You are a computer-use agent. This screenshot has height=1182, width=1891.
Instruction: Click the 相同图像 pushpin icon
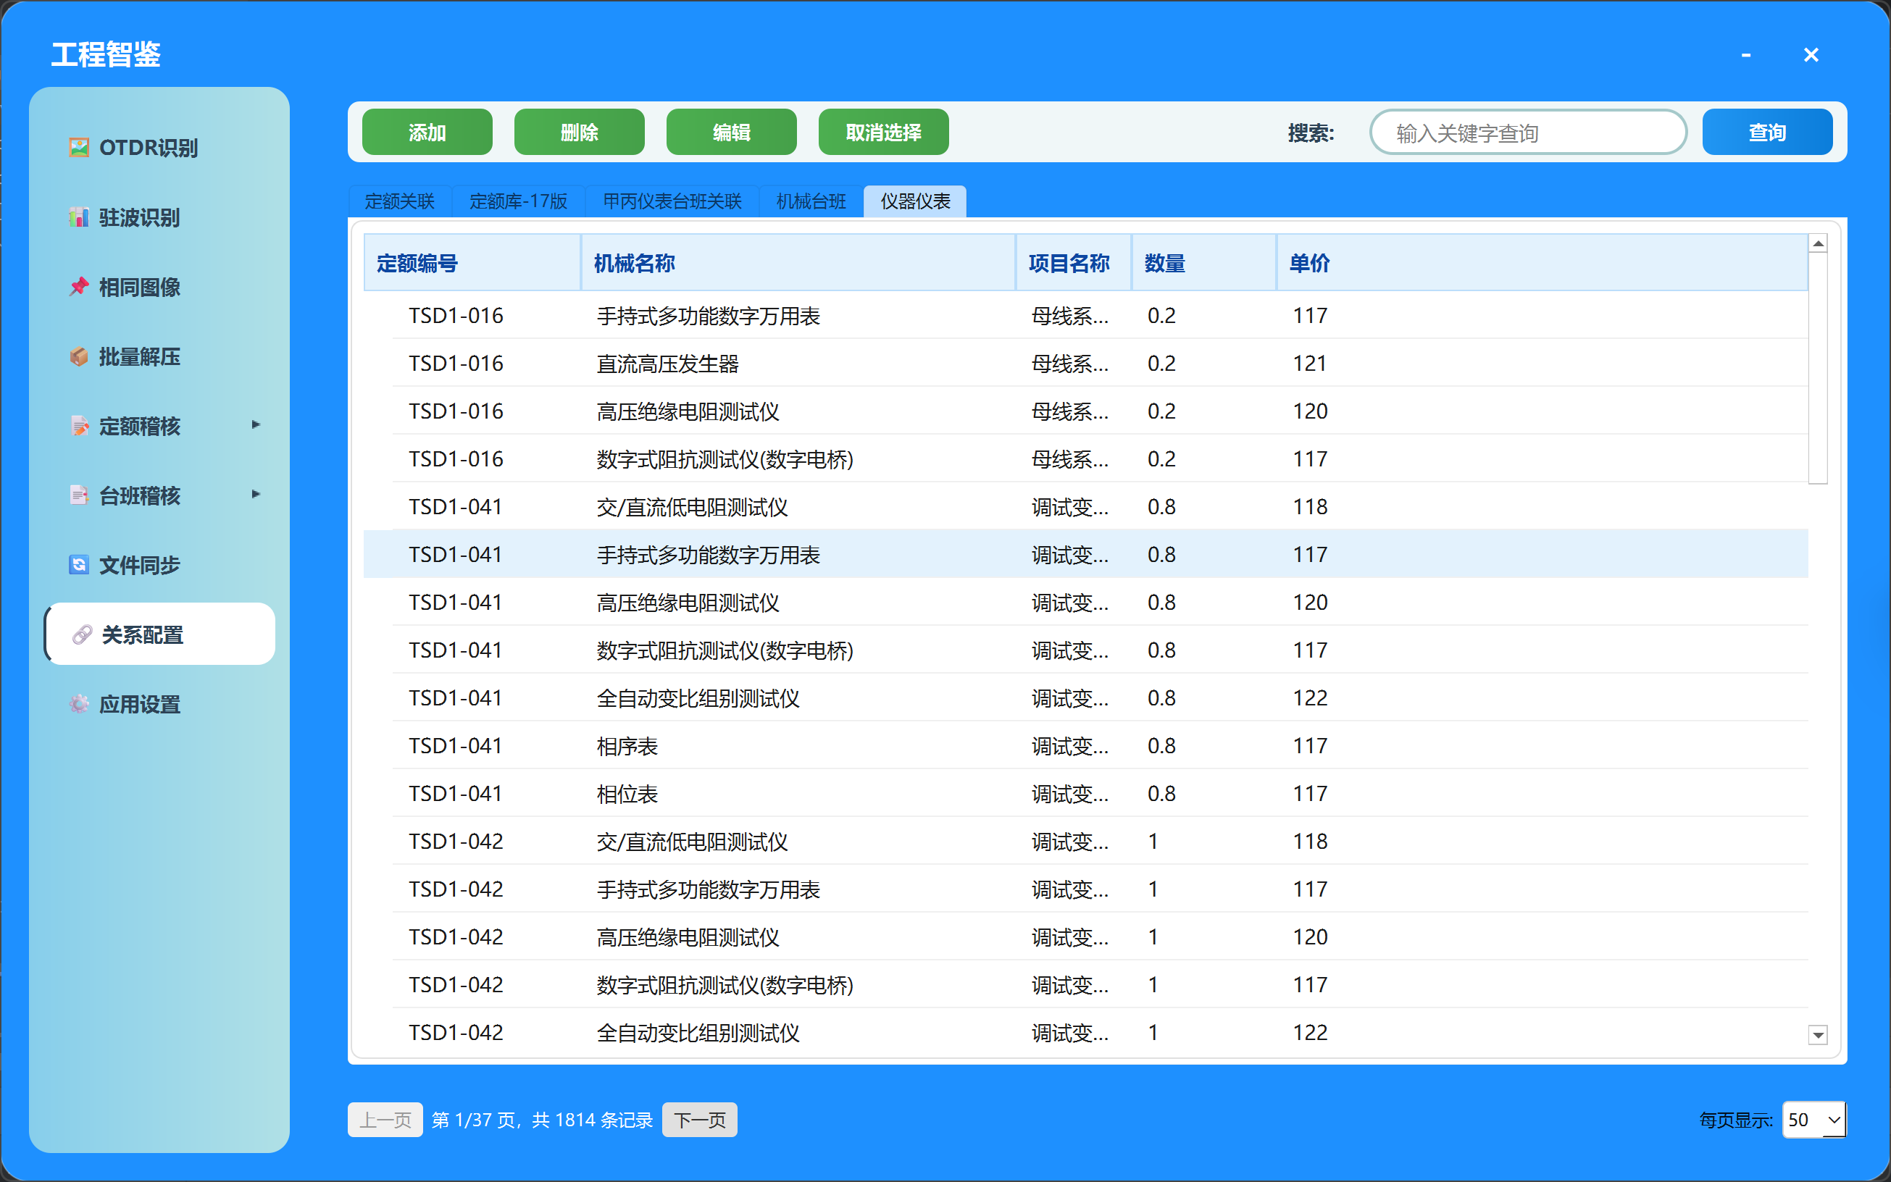[x=78, y=287]
